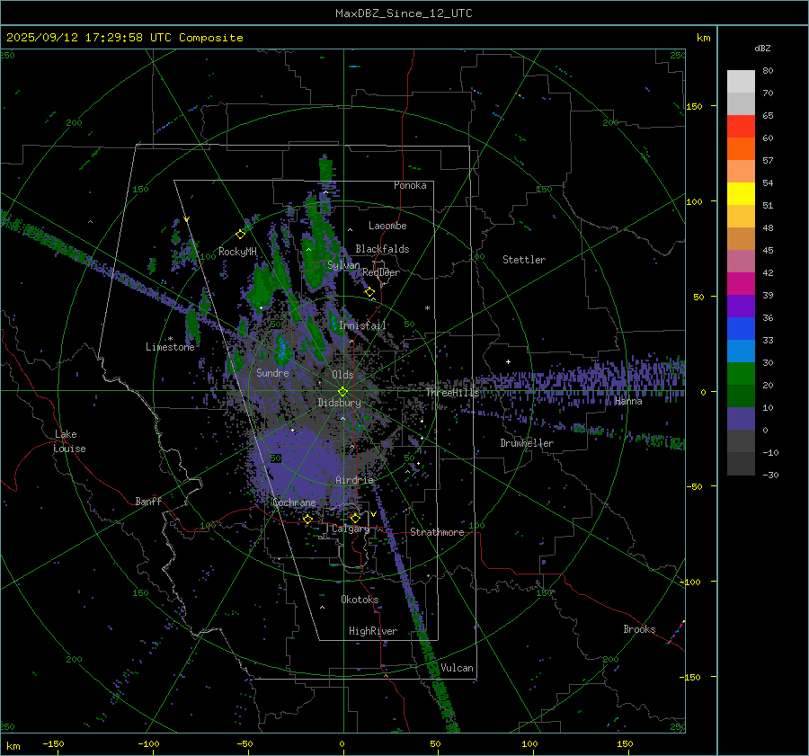Click the Brooks label
This screenshot has height=756, width=809.
(639, 629)
